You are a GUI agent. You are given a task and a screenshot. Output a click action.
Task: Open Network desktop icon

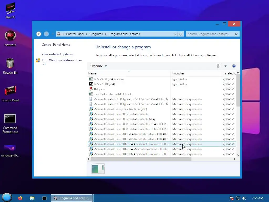(10, 38)
